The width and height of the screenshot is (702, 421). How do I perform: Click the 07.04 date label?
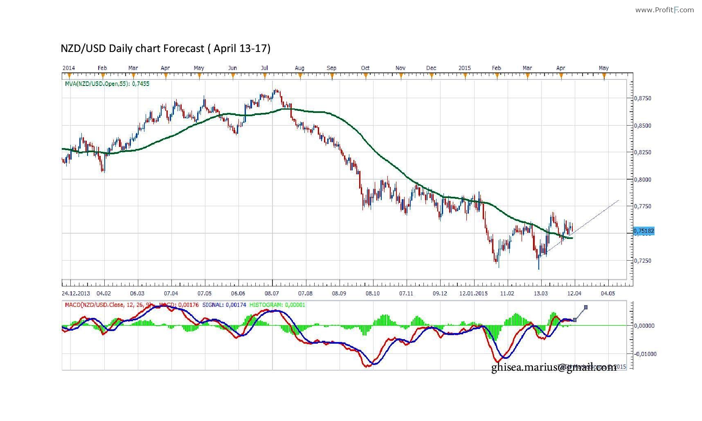click(171, 293)
